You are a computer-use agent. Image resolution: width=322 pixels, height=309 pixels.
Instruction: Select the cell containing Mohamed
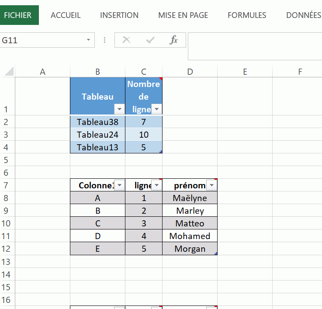click(190, 236)
